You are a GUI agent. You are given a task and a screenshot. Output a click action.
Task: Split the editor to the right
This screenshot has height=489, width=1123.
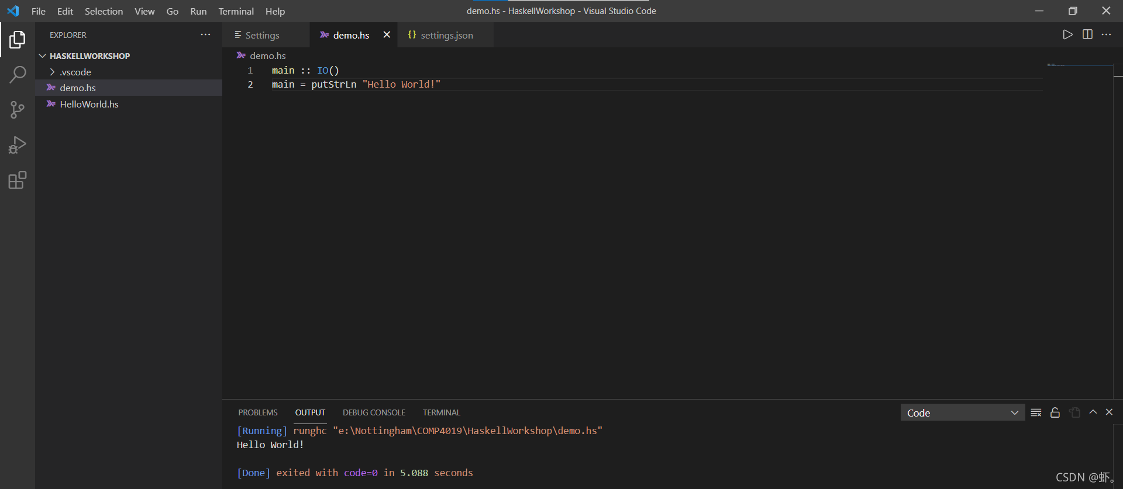coord(1087,34)
